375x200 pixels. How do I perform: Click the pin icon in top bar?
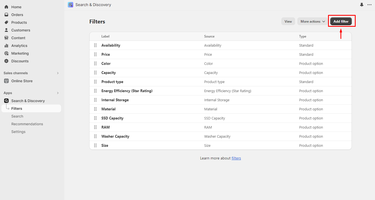(362, 5)
